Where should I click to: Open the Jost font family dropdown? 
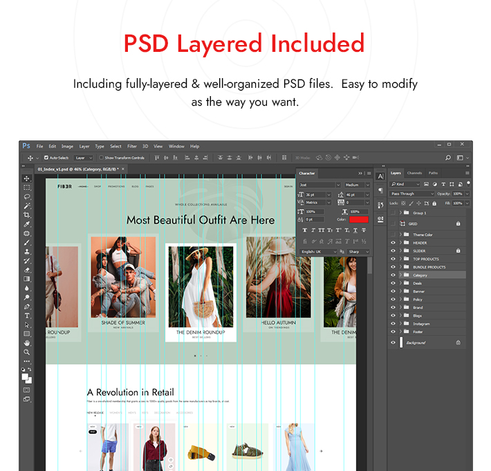(x=319, y=185)
